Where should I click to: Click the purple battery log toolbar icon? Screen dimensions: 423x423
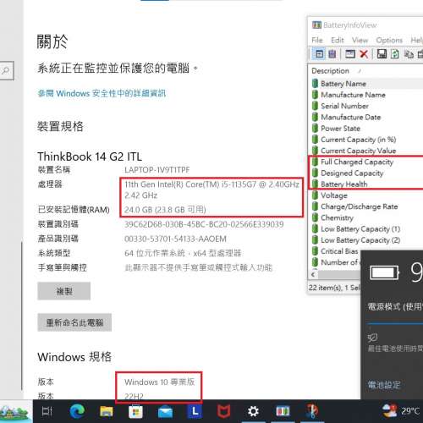pos(332,53)
